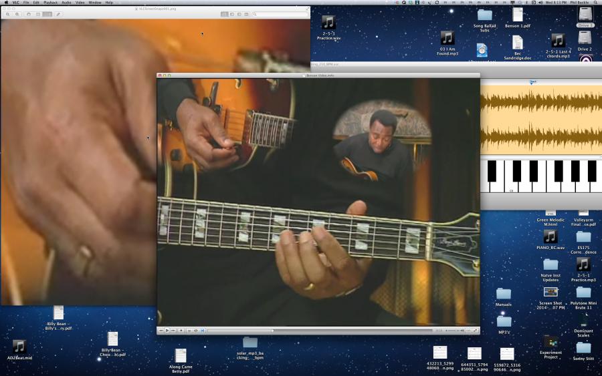Click the pencil annotate button in Preview
602x376 pixels.
[x=58, y=14]
